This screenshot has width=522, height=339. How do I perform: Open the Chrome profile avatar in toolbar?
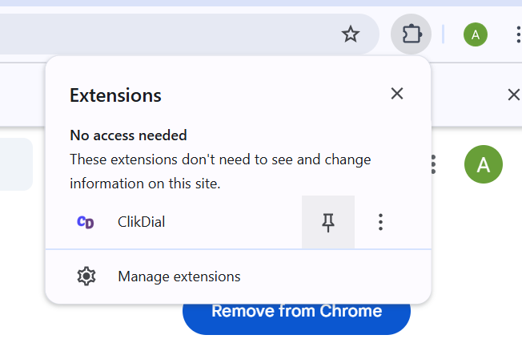tap(476, 34)
